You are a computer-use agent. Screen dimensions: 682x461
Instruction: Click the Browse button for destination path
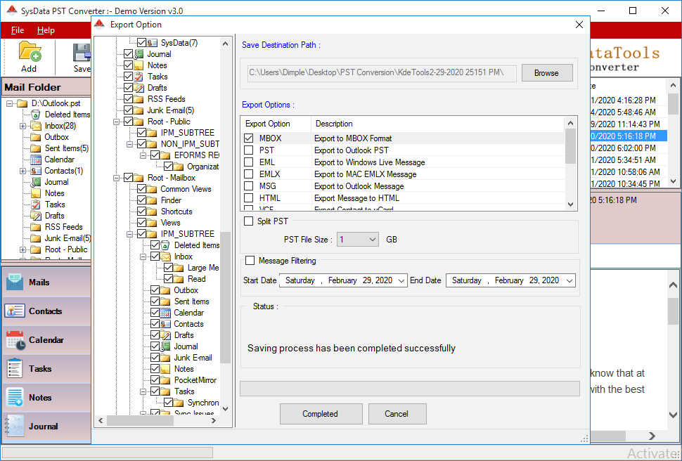coord(547,72)
